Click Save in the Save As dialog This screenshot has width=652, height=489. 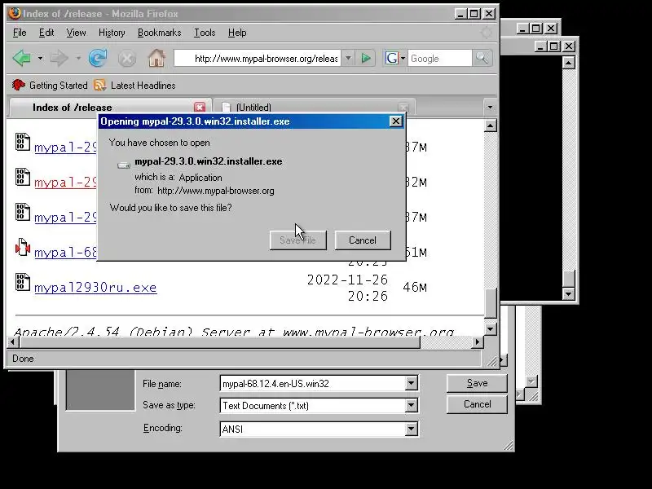[x=477, y=383]
